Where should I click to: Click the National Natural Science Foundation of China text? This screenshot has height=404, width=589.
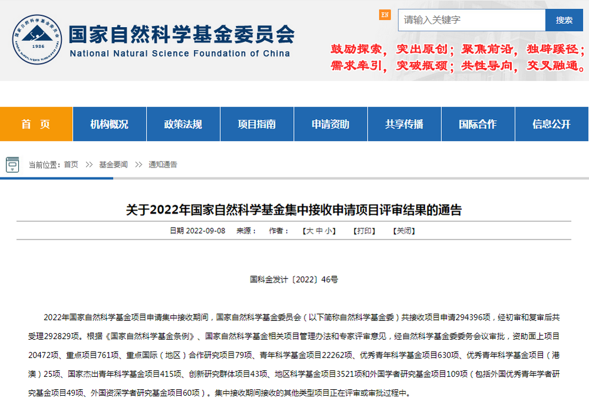pos(180,54)
